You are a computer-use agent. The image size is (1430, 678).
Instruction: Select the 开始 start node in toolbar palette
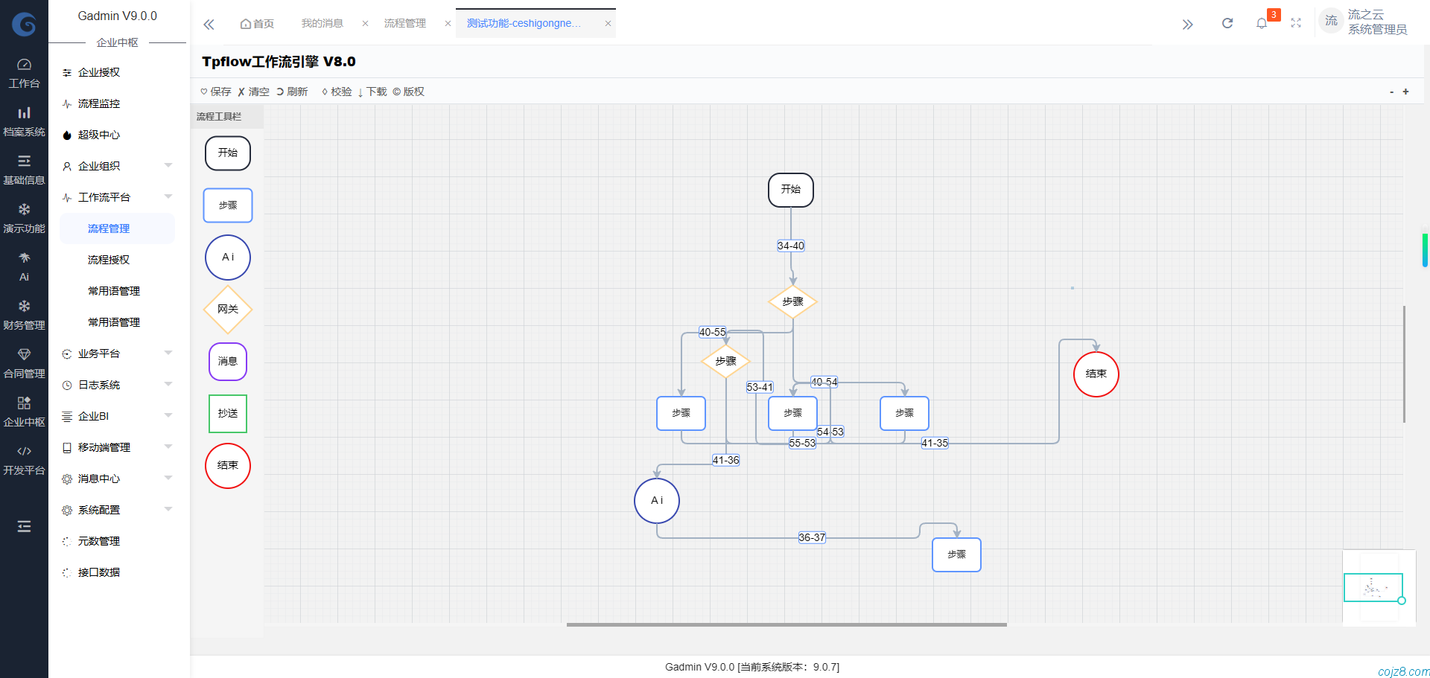coord(227,153)
